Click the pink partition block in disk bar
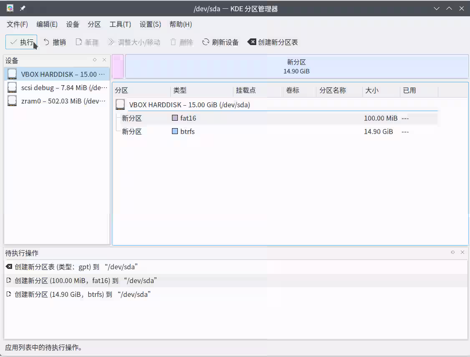The height and width of the screenshot is (357, 470). (x=118, y=67)
